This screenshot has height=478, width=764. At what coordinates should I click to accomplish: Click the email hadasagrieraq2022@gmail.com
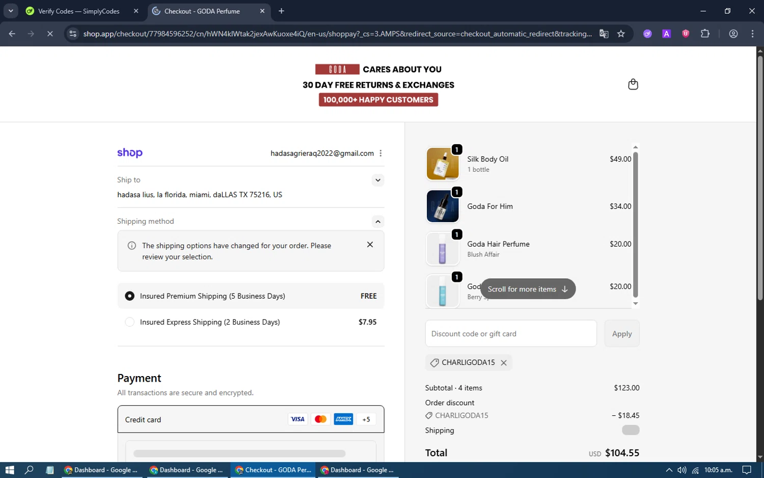coord(322,153)
